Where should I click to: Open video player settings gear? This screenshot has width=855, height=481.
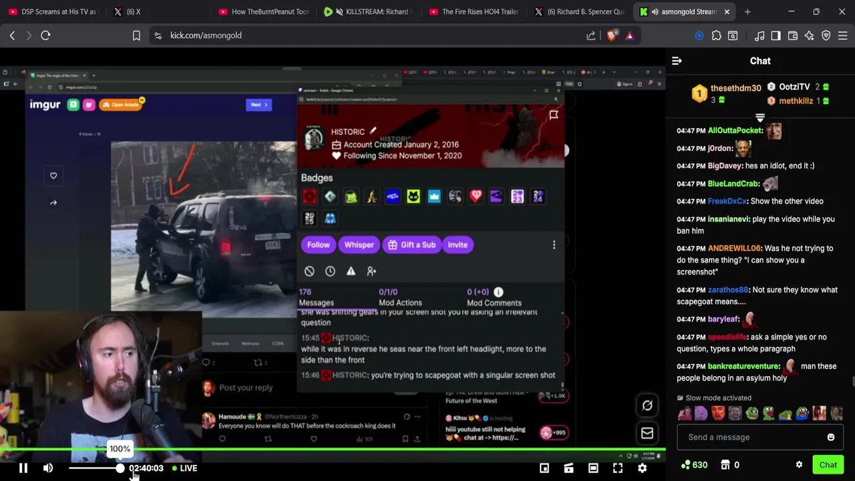tap(642, 468)
